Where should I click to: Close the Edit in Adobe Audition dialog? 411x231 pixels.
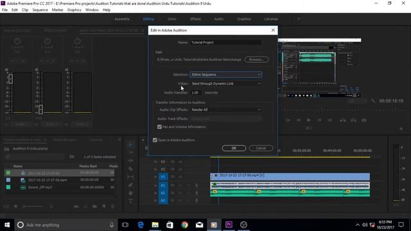pyautogui.click(x=273, y=30)
